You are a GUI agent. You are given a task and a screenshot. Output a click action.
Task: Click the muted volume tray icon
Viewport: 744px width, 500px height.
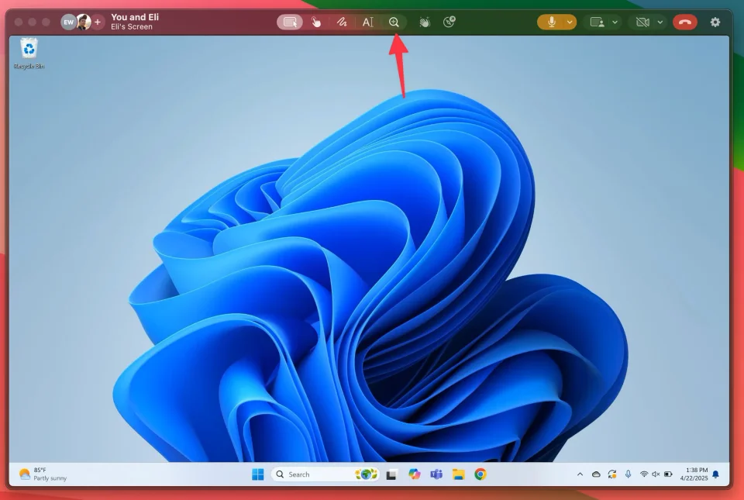click(656, 474)
